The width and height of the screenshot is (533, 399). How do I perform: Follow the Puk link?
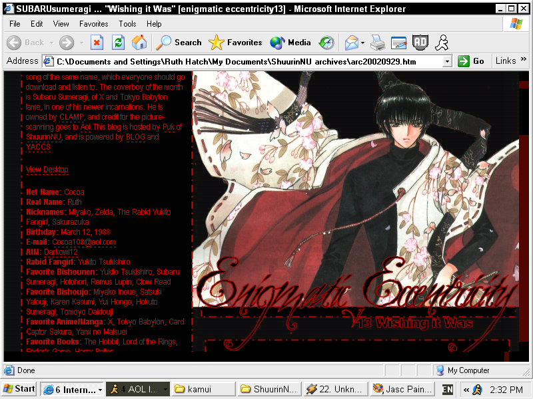coord(169,127)
